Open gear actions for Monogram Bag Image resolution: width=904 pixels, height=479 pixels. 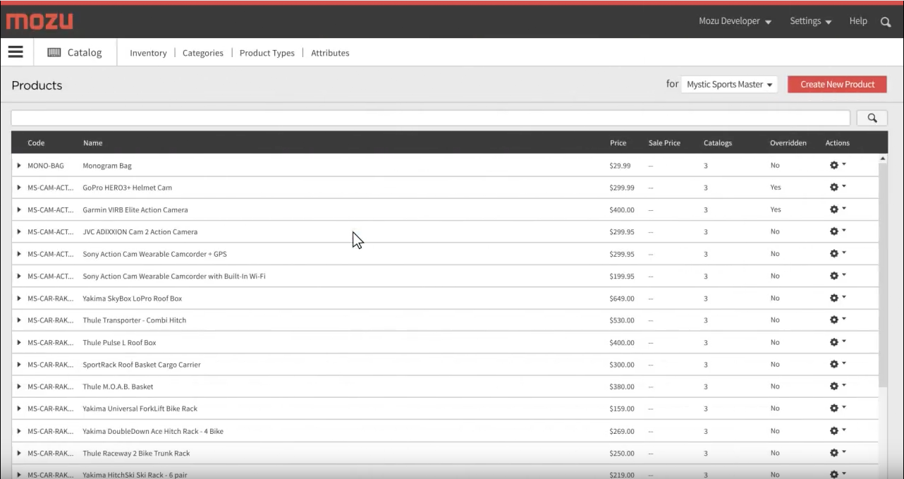click(838, 165)
